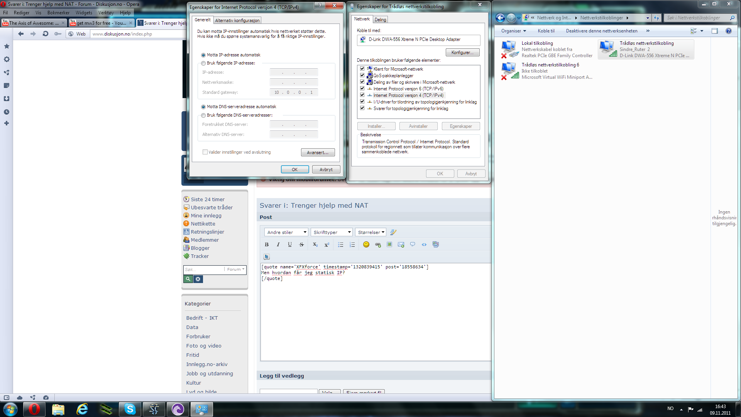This screenshot has width=741, height=417.
Task: Switch to Alternativ konfigurasjon tab
Action: pos(237,20)
